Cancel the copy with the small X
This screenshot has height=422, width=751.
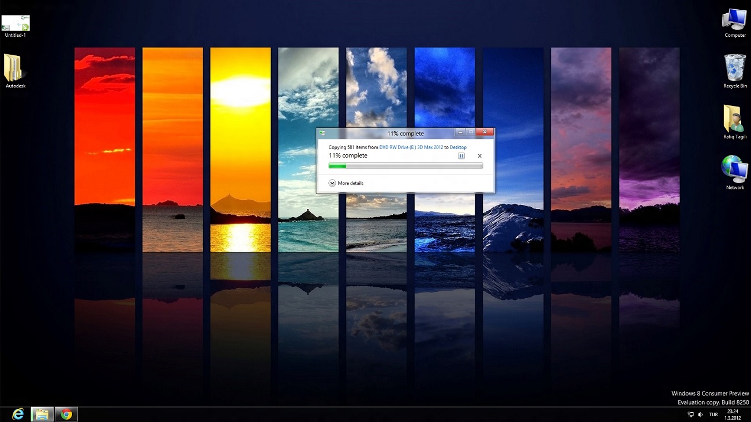[x=479, y=156]
